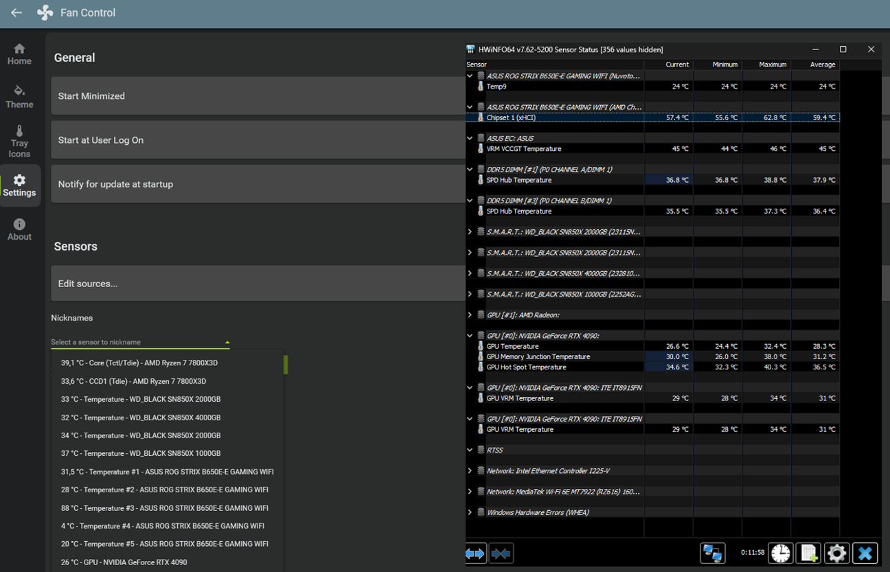Go back with the arrow in Fan Control
Screen dimensions: 890x572
coord(16,12)
